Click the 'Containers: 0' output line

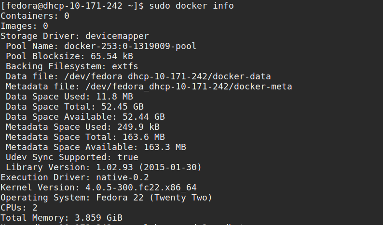(x=35, y=16)
